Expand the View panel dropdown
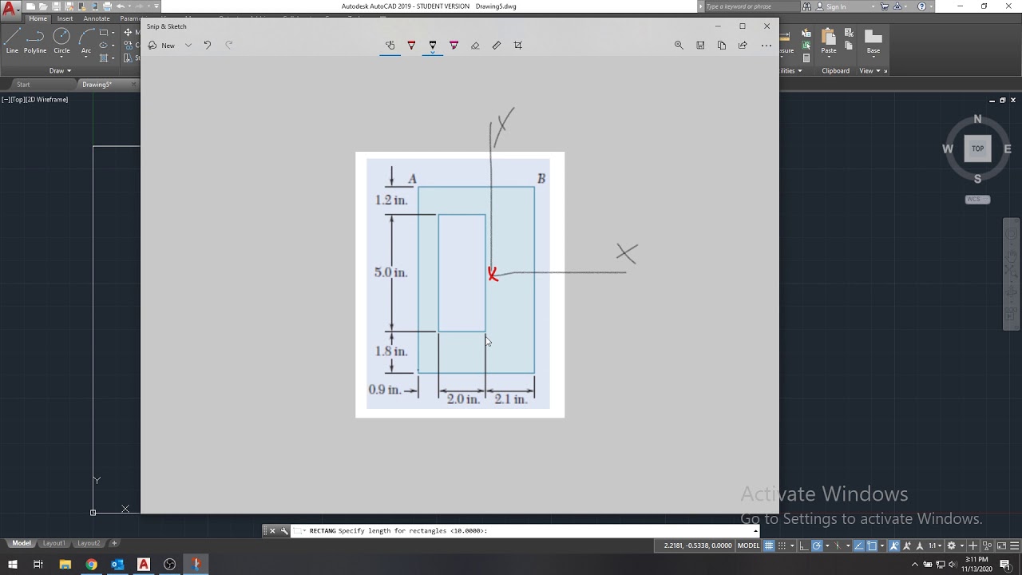 (x=869, y=70)
